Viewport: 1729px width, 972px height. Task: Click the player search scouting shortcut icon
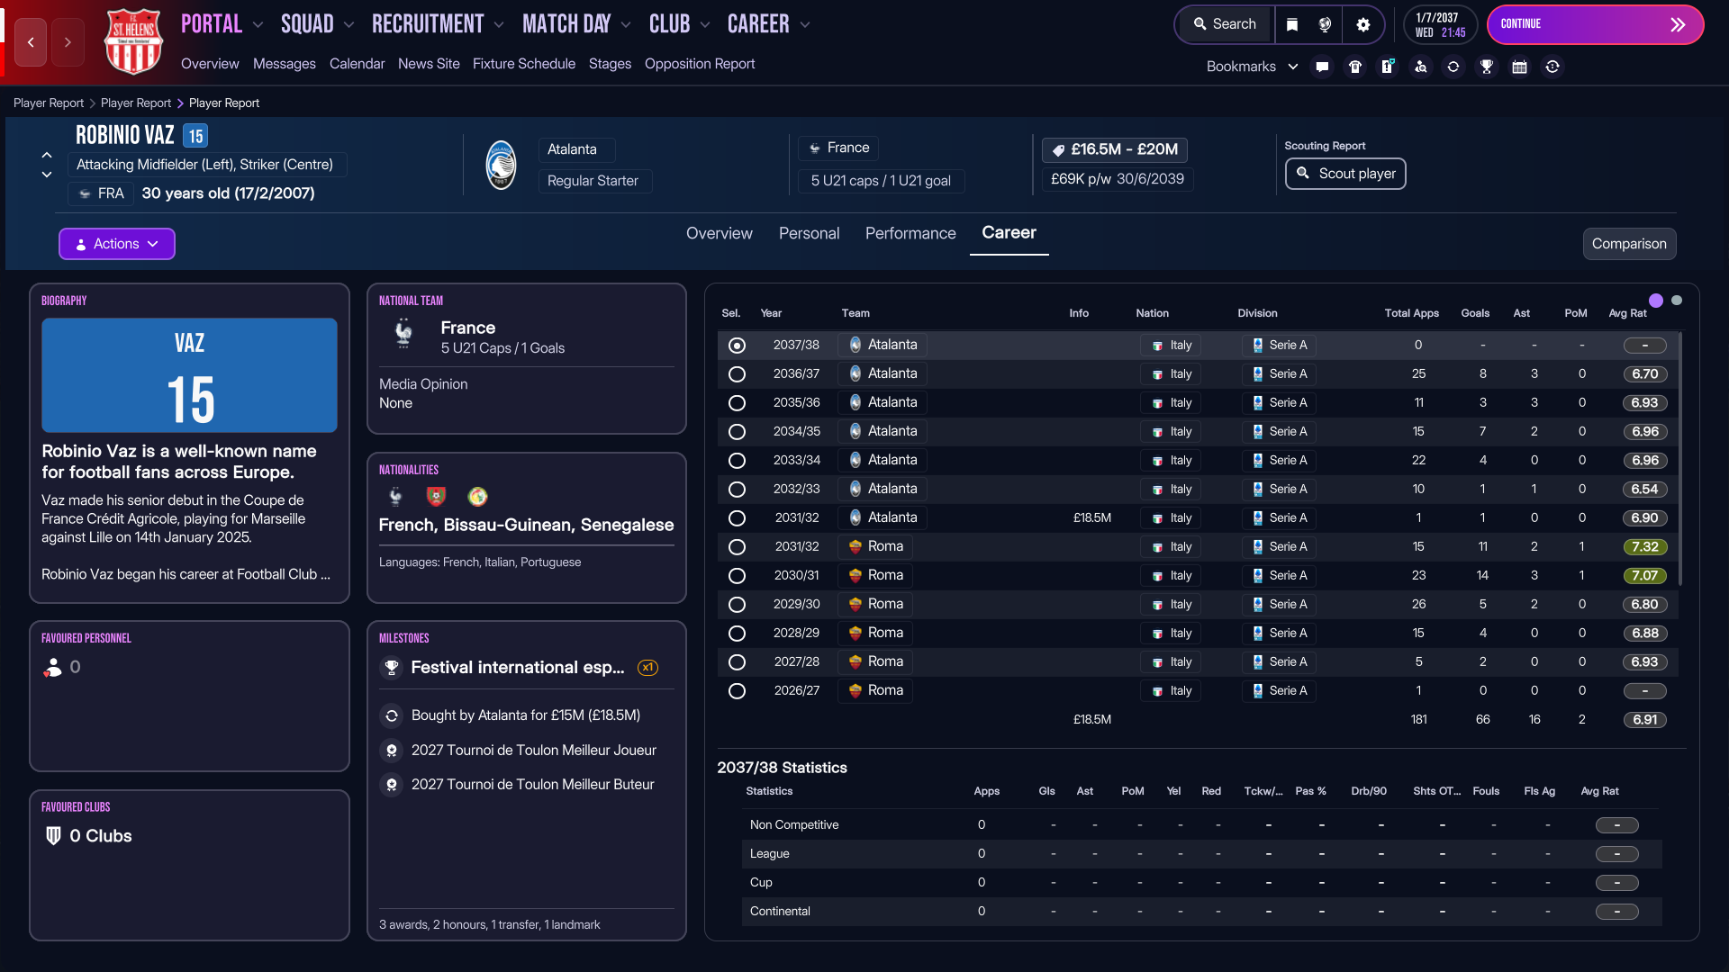point(1420,67)
